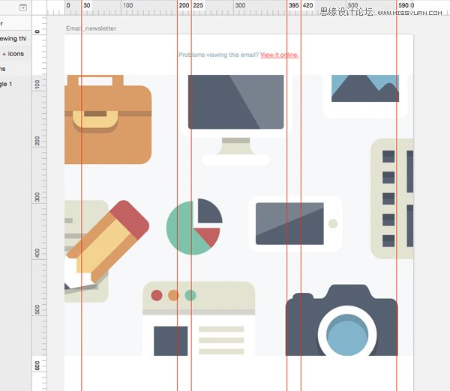Select the Email_newsletter artboard title

[91, 28]
